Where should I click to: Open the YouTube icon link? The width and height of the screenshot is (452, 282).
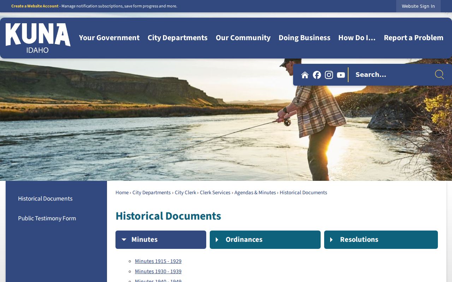click(x=341, y=75)
